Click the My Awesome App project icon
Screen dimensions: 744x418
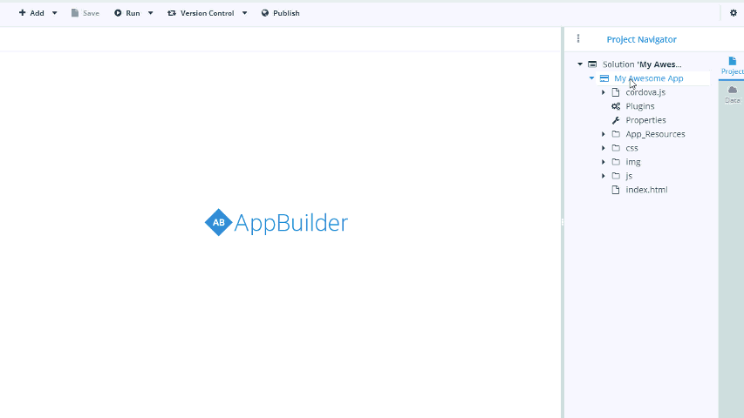(x=604, y=78)
